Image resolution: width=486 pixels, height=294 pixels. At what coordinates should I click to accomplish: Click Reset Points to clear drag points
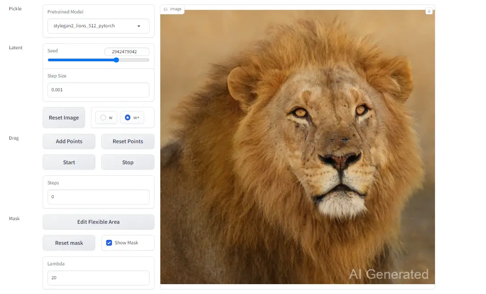tap(127, 141)
